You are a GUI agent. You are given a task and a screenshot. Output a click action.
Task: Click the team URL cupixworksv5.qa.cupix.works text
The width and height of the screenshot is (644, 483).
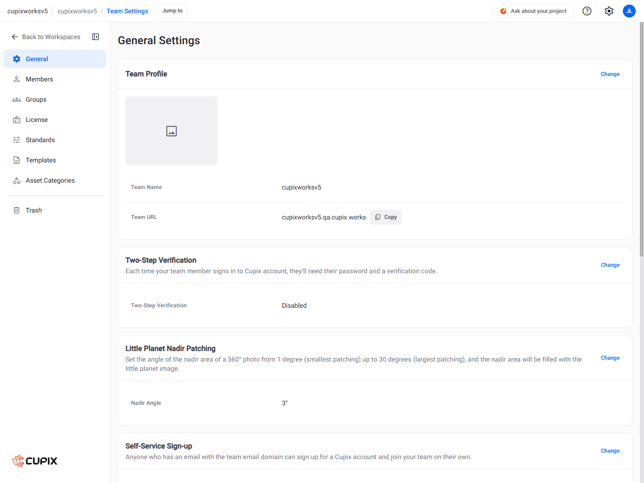point(324,217)
